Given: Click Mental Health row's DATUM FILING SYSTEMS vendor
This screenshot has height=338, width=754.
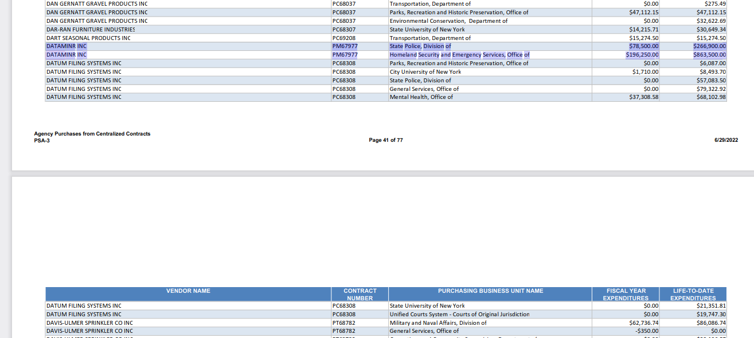Looking at the screenshot, I should pyautogui.click(x=84, y=97).
